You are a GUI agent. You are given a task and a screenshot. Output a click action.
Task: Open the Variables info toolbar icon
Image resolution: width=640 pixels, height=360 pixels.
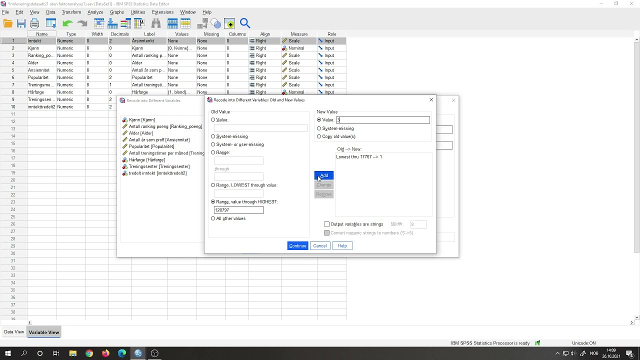[x=125, y=23]
